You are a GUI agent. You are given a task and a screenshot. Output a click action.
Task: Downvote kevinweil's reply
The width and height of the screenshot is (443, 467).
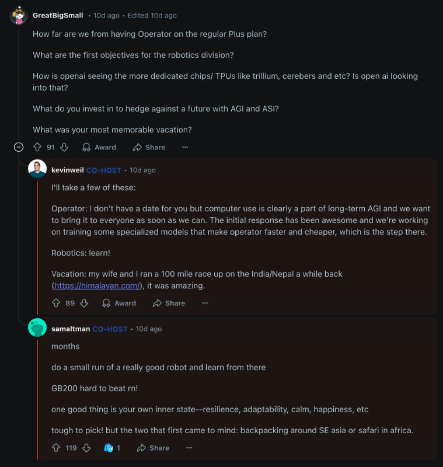pyautogui.click(x=84, y=303)
